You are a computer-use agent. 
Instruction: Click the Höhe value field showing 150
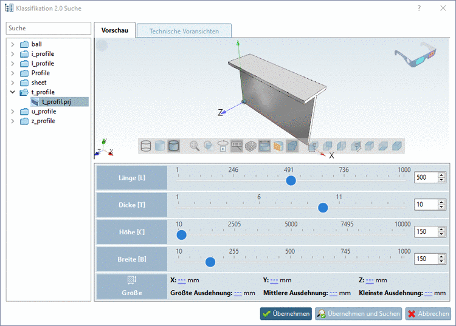coord(426,232)
